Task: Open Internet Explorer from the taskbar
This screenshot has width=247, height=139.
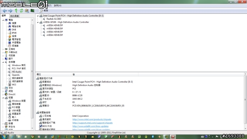Action: [x=12, y=137]
